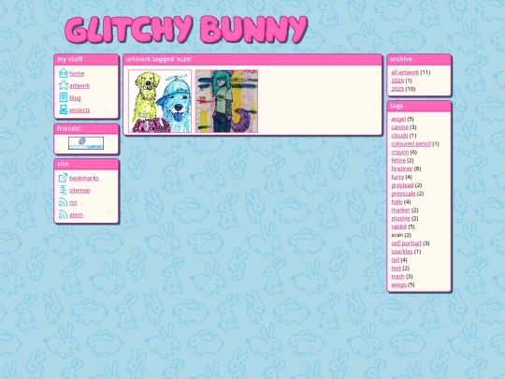Screen dimensions: 505x379
Task: Click the "site" panel heading
Action: tap(63, 164)
